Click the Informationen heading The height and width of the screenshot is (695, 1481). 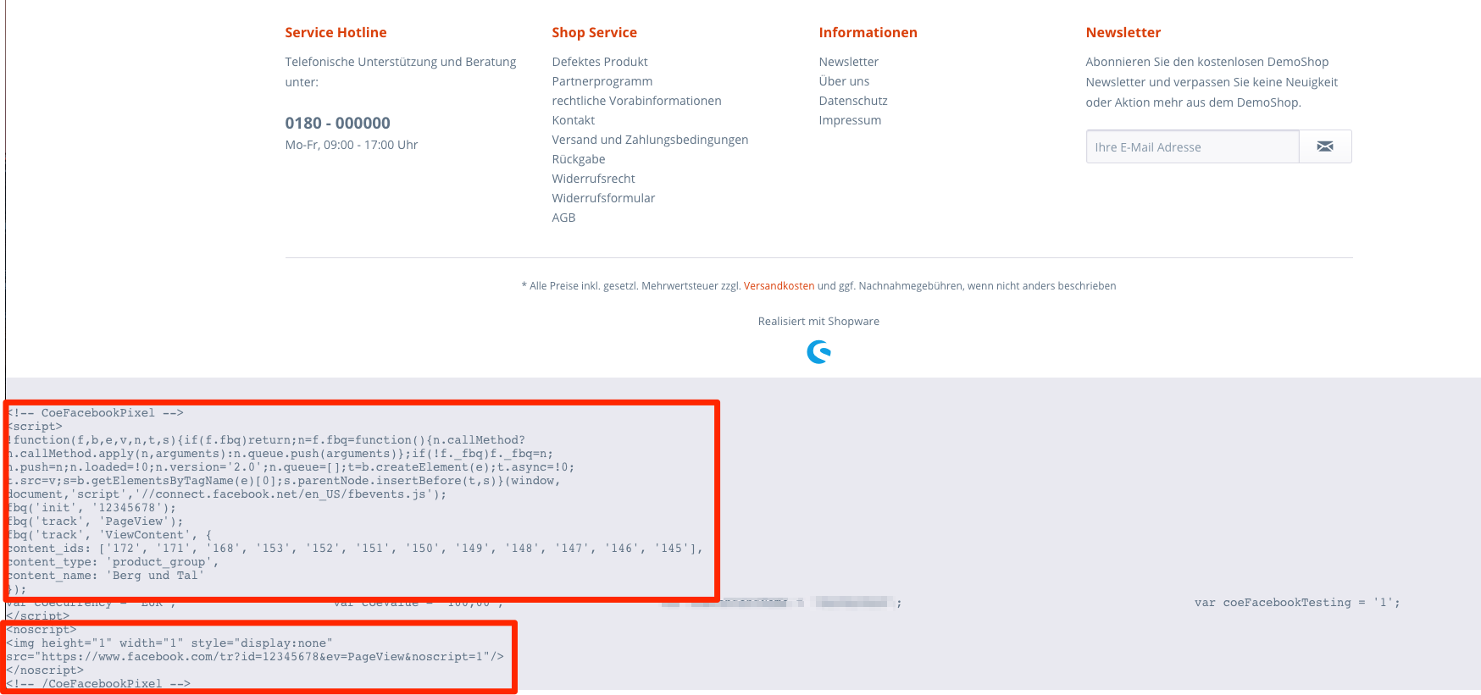[x=868, y=32]
